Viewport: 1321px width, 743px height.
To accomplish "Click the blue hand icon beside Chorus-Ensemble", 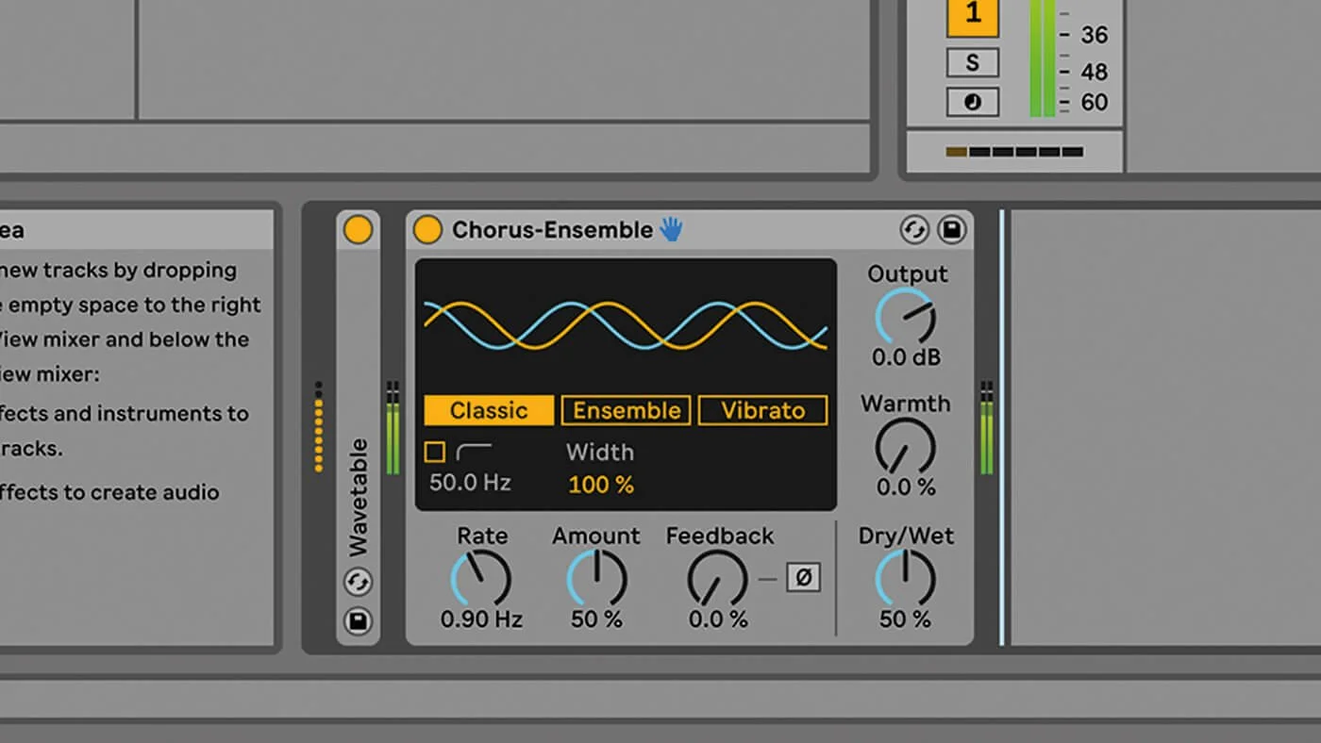I will pyautogui.click(x=671, y=229).
